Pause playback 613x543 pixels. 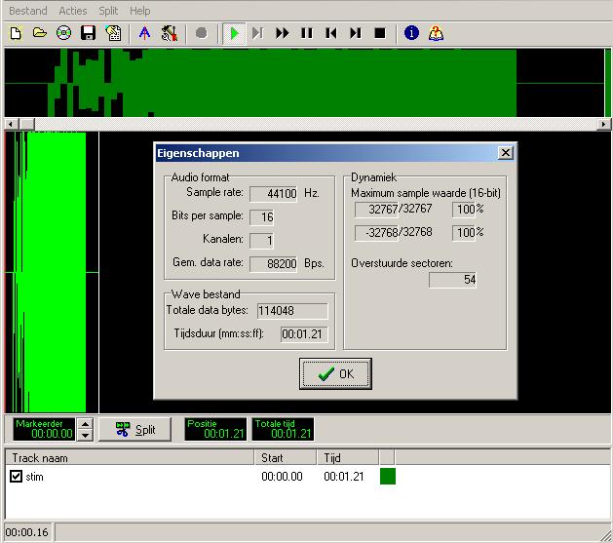(x=307, y=33)
